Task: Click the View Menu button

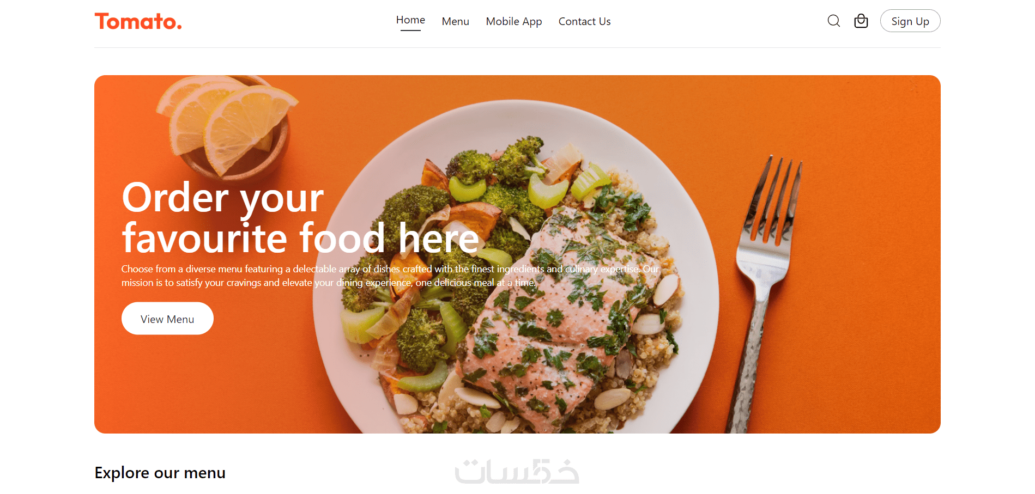Action: 167,319
